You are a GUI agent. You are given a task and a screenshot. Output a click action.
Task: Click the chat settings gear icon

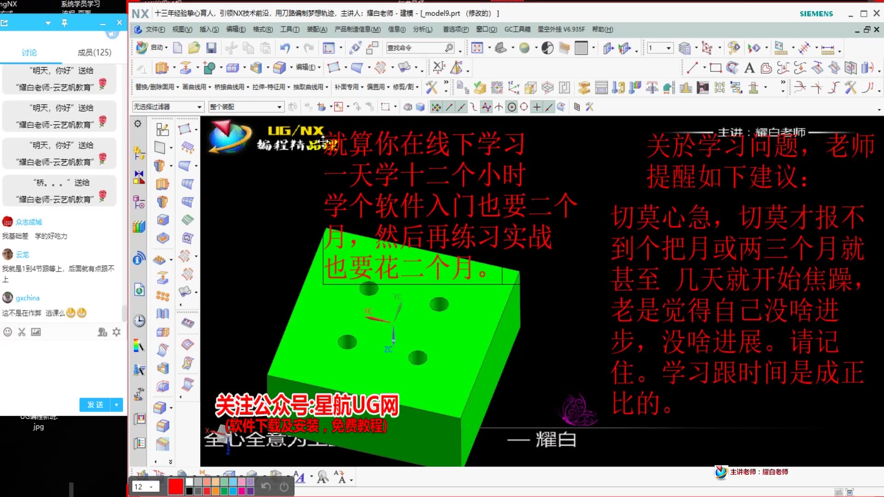tap(116, 332)
